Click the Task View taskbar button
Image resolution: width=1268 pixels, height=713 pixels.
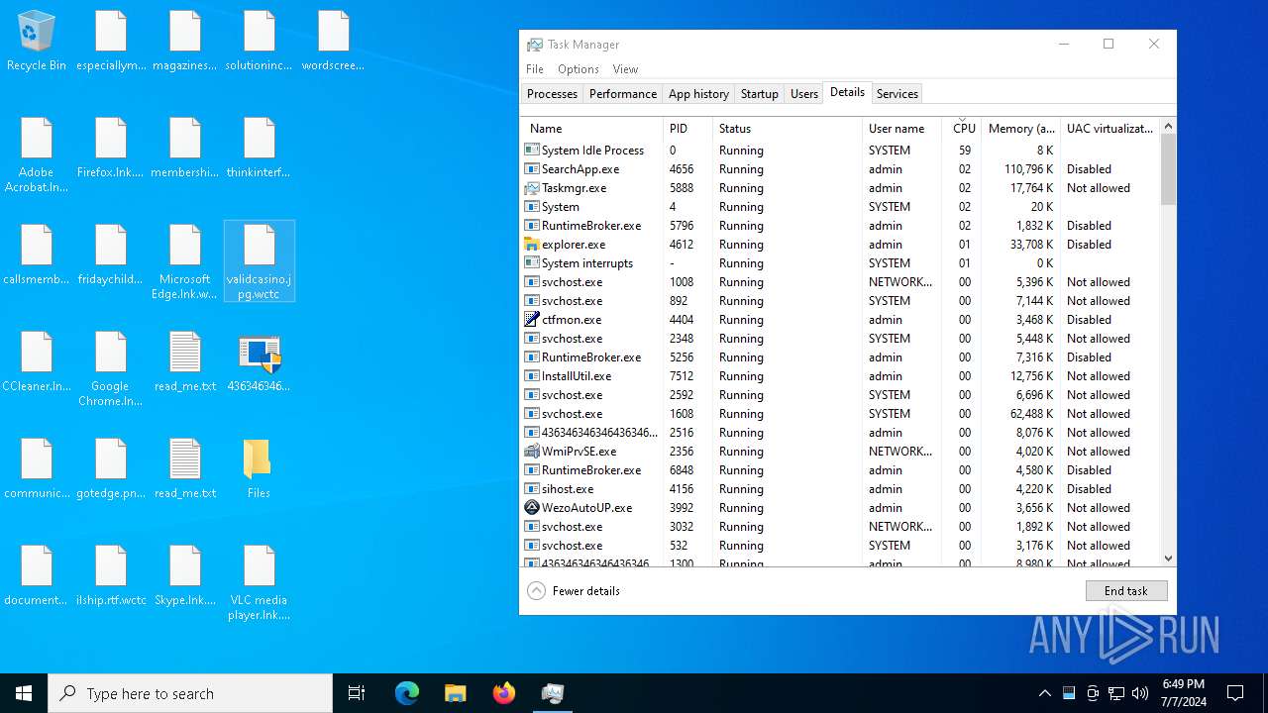(357, 693)
